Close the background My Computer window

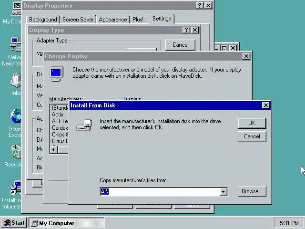(x=233, y=48)
